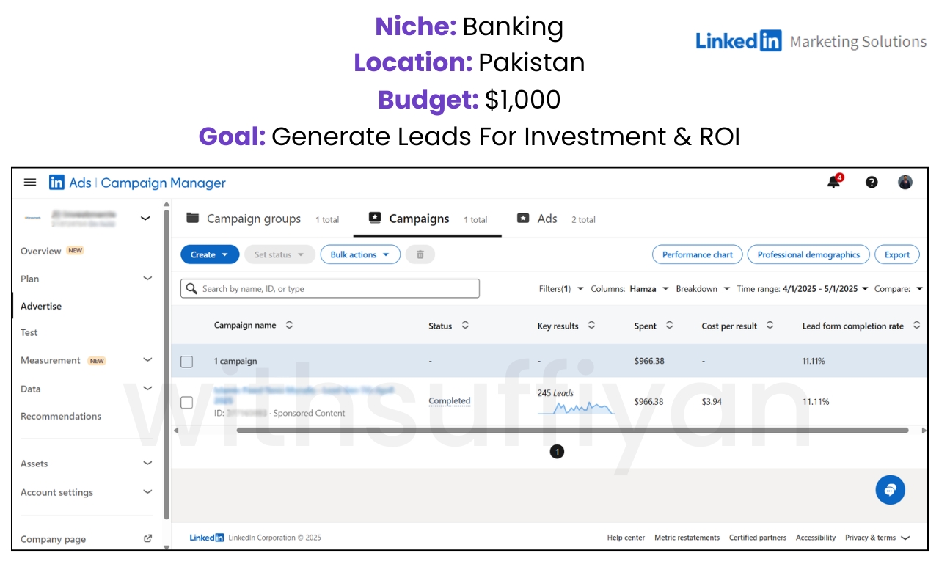
Task: Open the Accessibility footer link
Action: click(x=816, y=538)
